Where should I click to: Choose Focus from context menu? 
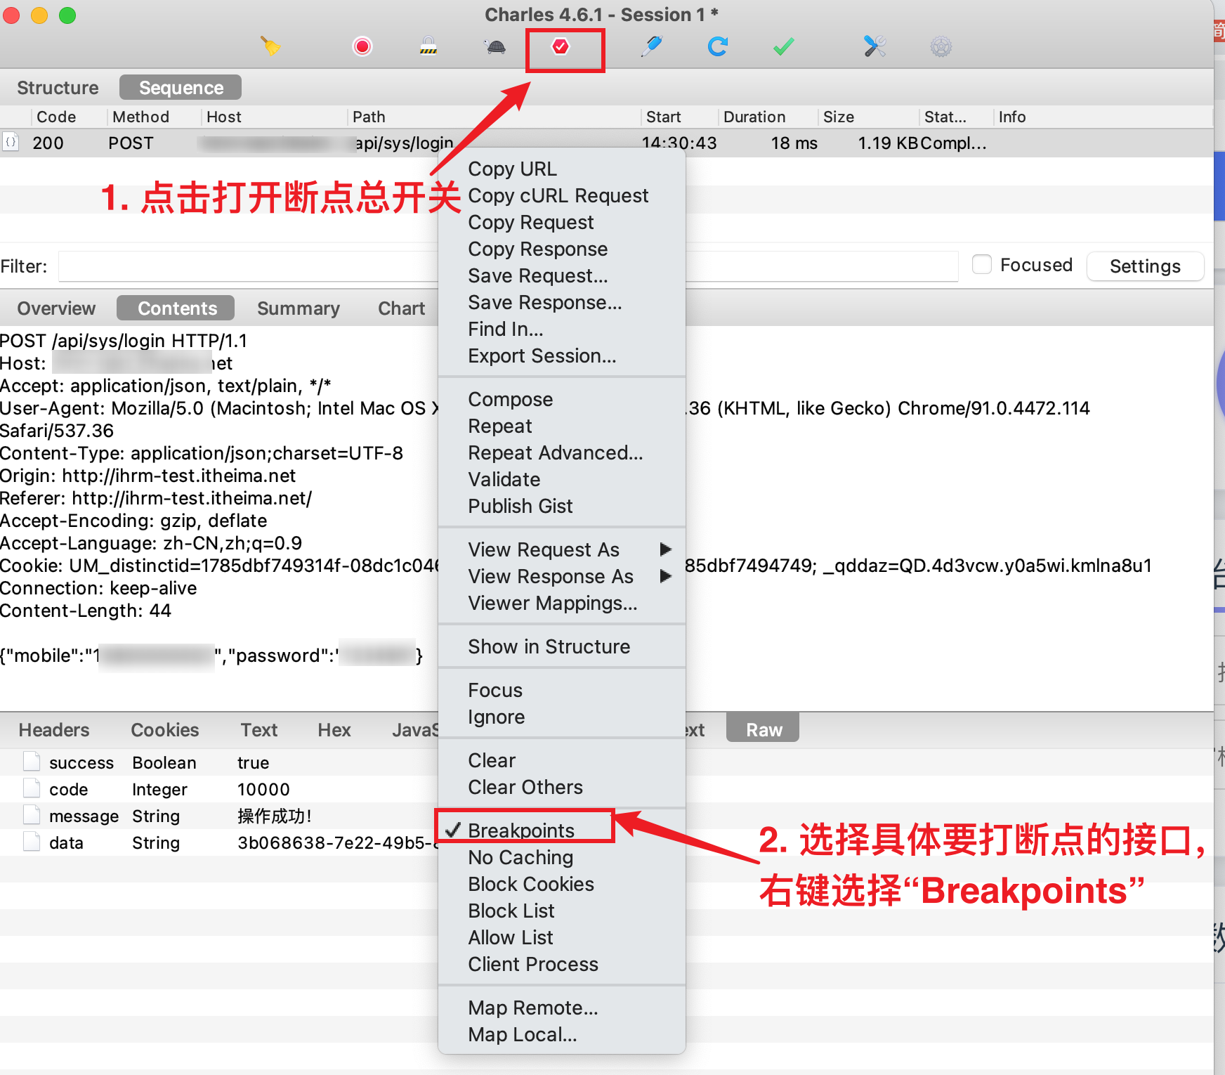coord(561,690)
